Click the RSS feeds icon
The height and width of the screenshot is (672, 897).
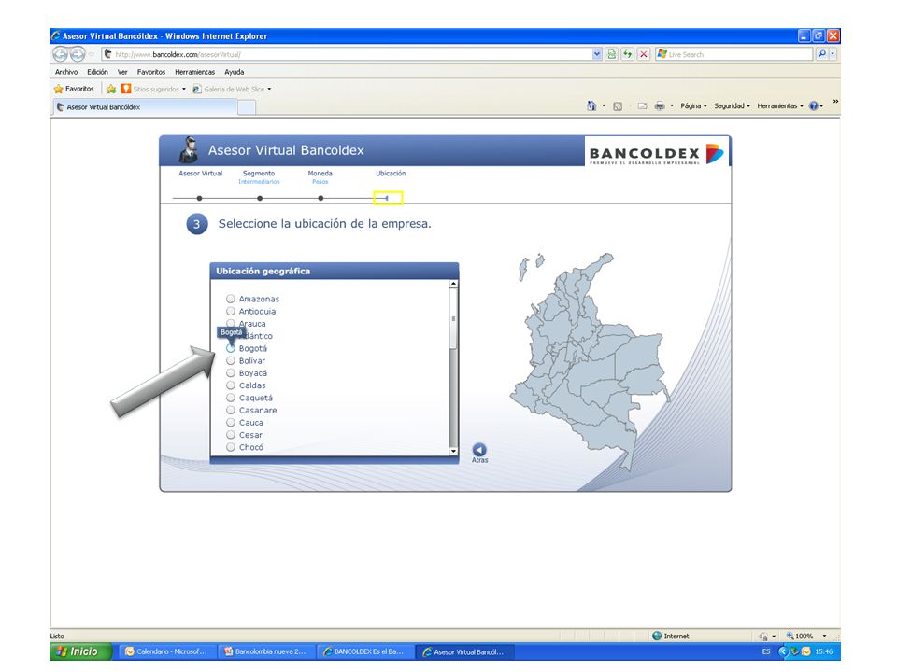(x=618, y=106)
